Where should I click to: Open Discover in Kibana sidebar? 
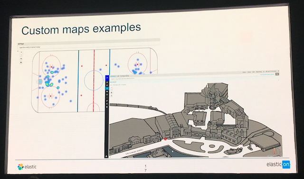[x=107, y=82]
